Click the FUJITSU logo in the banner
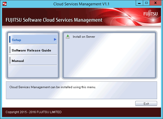 click(x=151, y=13)
